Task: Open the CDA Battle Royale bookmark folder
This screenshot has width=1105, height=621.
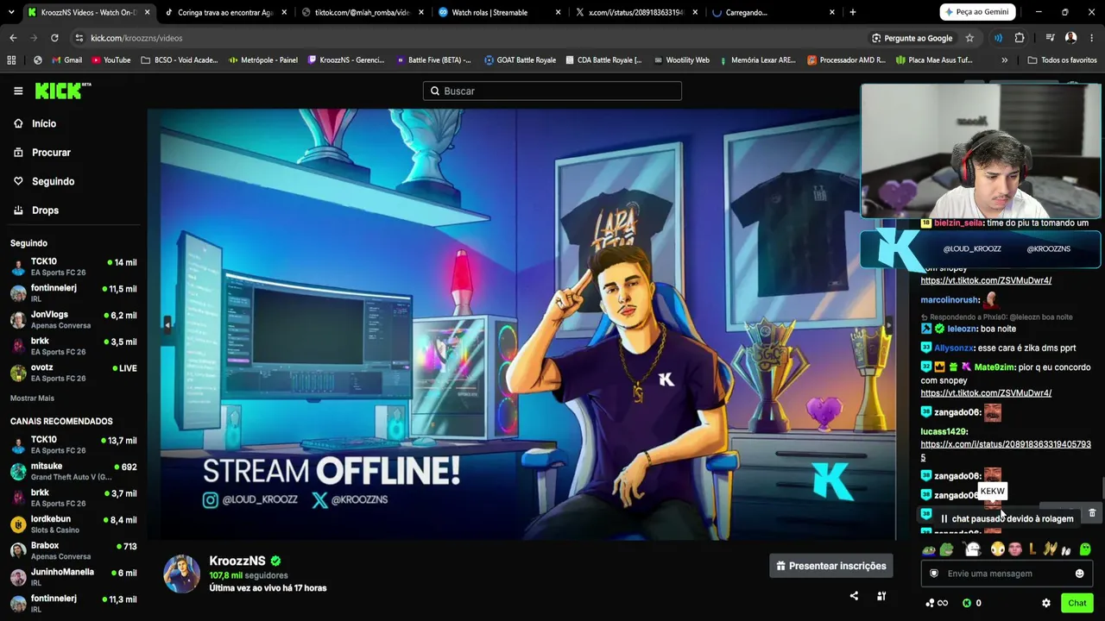Action: [603, 60]
